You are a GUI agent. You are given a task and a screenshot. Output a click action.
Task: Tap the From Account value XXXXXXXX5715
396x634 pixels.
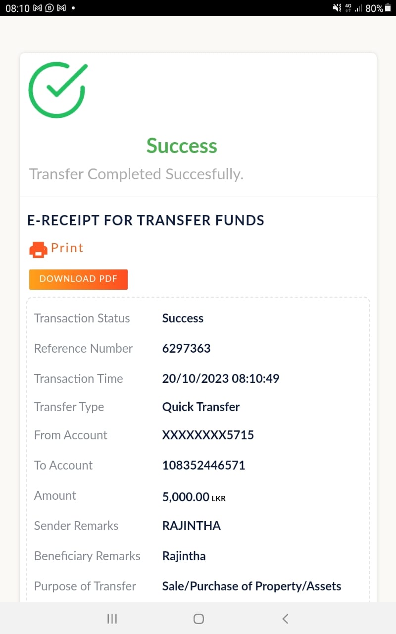tap(208, 435)
